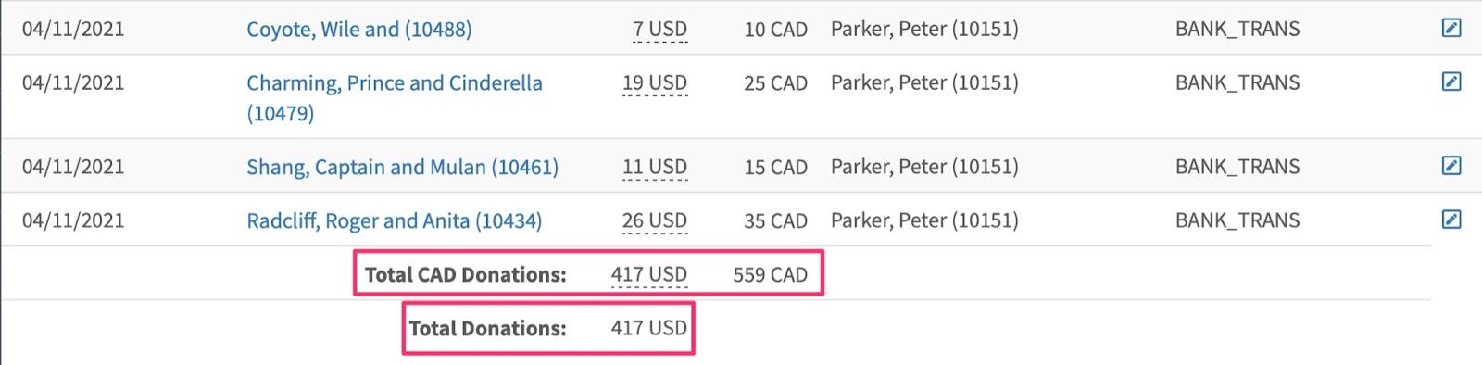Edit the Charming, Prince and Cinderella donation
Image resolution: width=1482 pixels, height=365 pixels.
[x=1451, y=82]
